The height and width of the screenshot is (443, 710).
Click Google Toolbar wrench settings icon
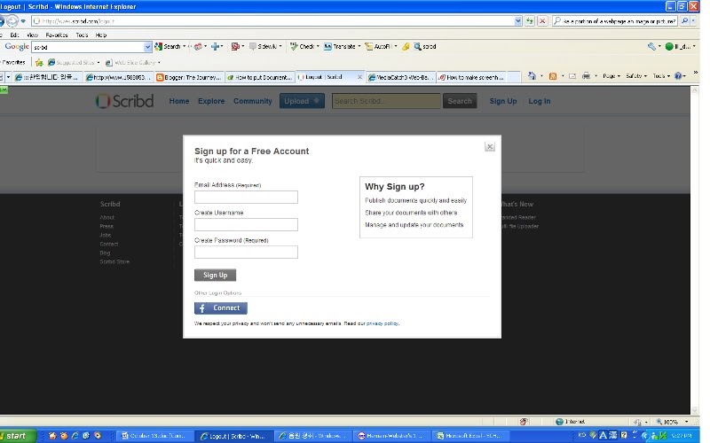(x=651, y=46)
